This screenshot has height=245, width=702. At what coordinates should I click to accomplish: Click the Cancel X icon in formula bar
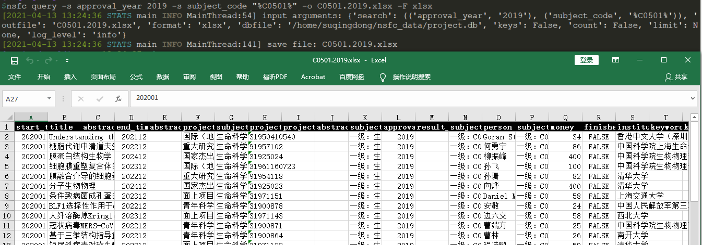pos(81,98)
